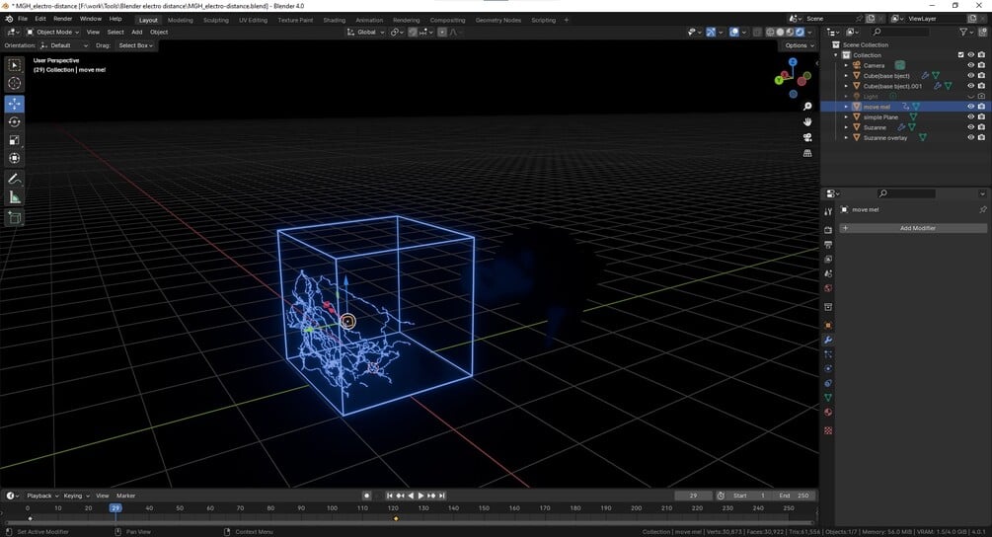
Task: Activate the 3D Cursor tool
Action: [x=14, y=84]
